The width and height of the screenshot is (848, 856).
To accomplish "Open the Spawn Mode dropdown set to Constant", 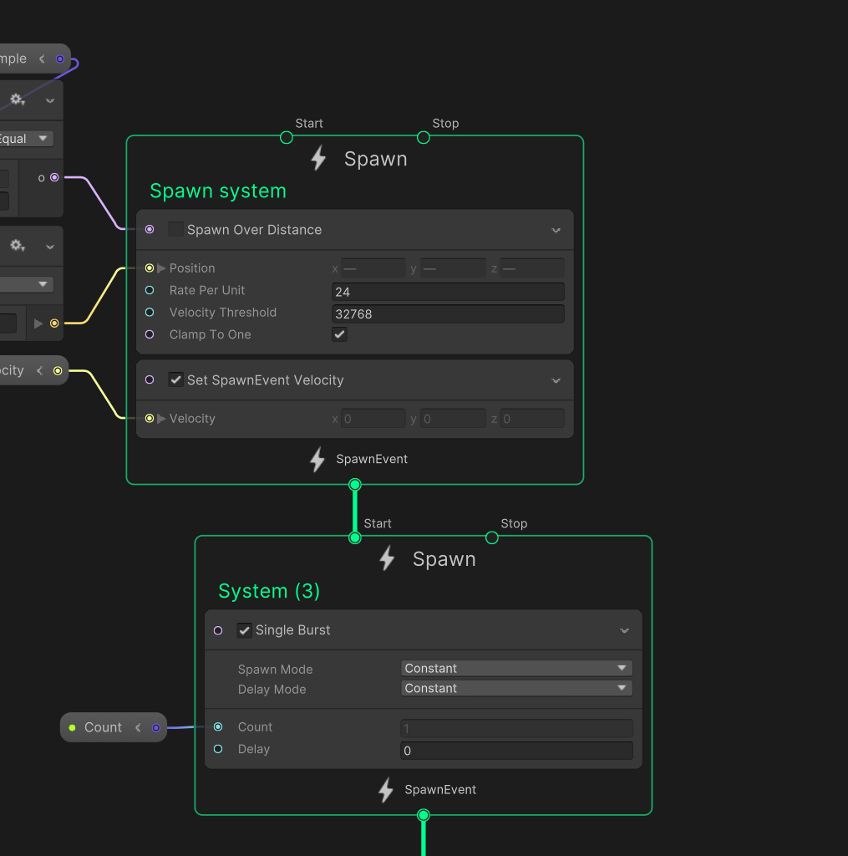I will (515, 668).
